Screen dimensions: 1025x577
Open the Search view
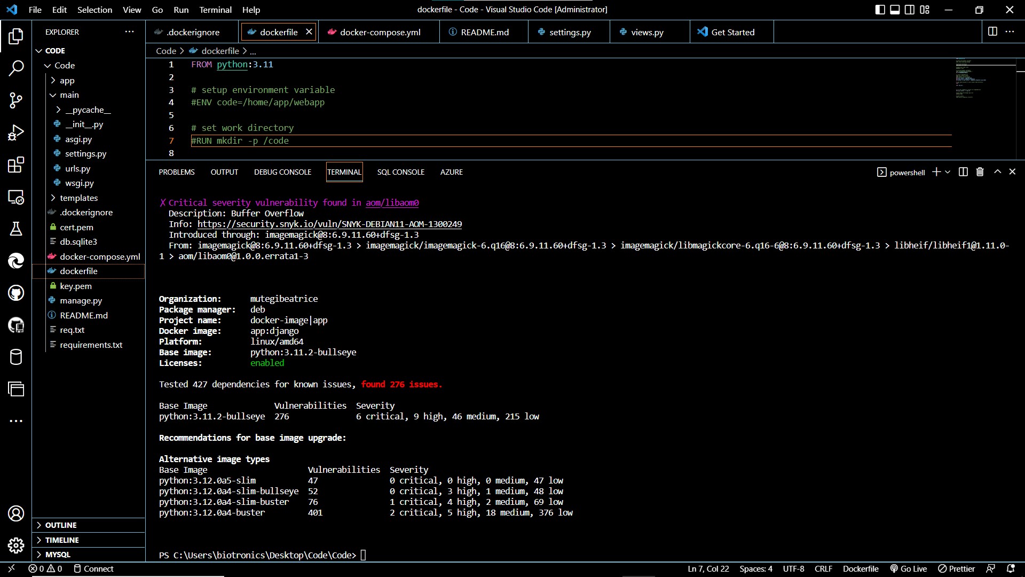(x=16, y=68)
